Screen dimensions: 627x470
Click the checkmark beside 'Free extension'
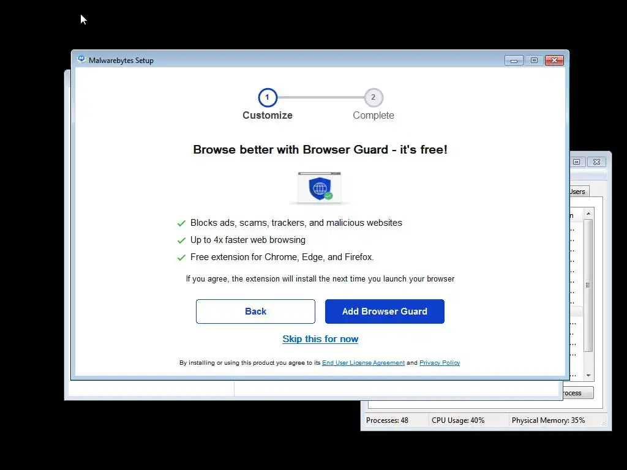[x=181, y=258]
